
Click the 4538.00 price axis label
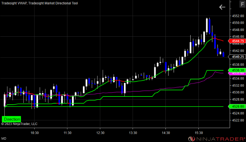point(238,65)
